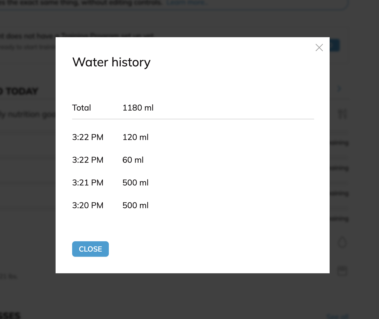Click the water drop icon behind dialog
This screenshot has height=319, width=379.
point(342,243)
